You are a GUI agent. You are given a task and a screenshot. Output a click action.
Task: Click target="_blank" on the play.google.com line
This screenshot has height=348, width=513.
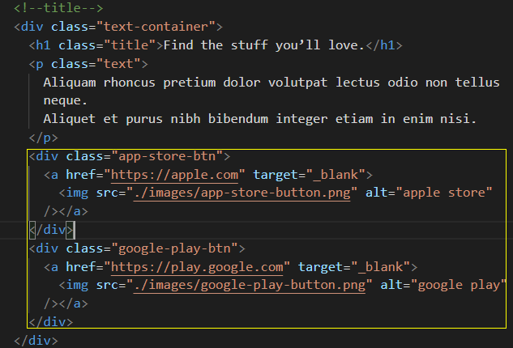[354, 267]
